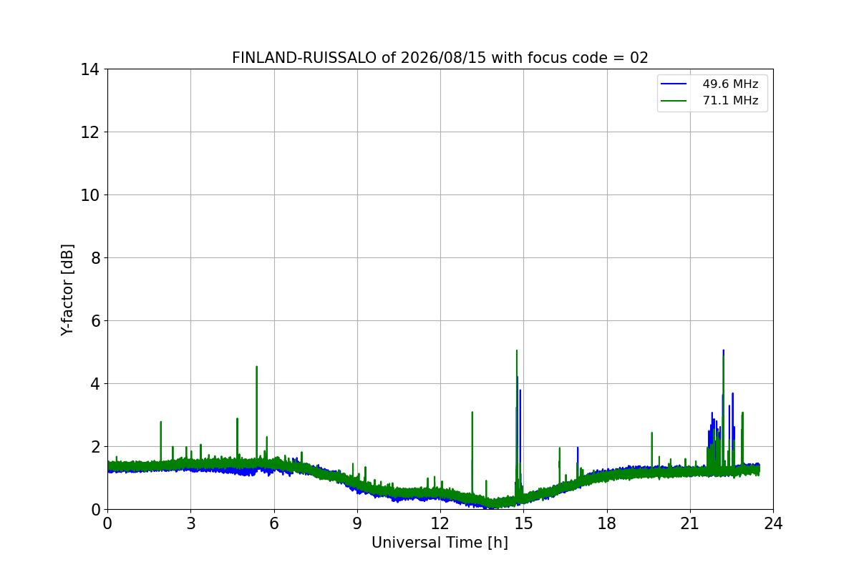Viewport: 859px width, 572px height.
Task: Click the green 71.1 MHz legend line
Action: (x=674, y=101)
